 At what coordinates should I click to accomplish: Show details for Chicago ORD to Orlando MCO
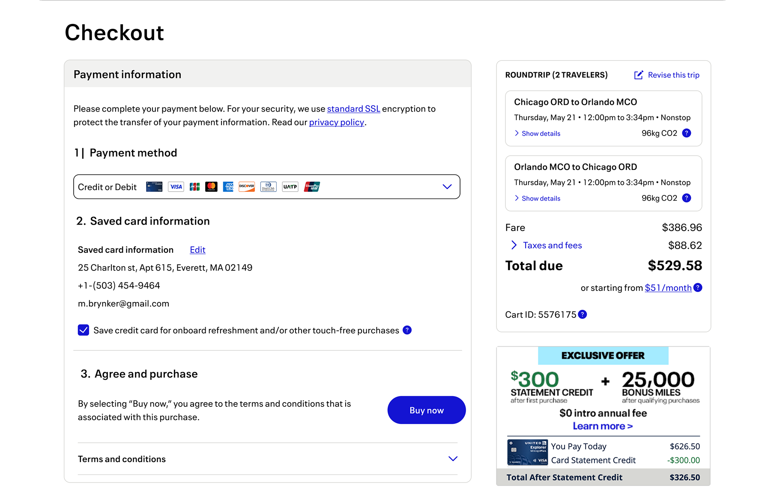538,133
